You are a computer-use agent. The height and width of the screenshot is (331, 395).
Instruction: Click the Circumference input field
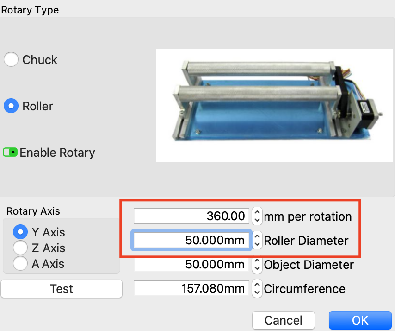pos(191,289)
